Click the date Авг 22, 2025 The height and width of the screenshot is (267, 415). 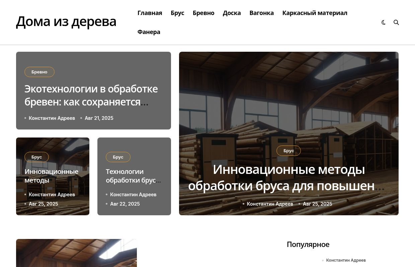tap(125, 204)
